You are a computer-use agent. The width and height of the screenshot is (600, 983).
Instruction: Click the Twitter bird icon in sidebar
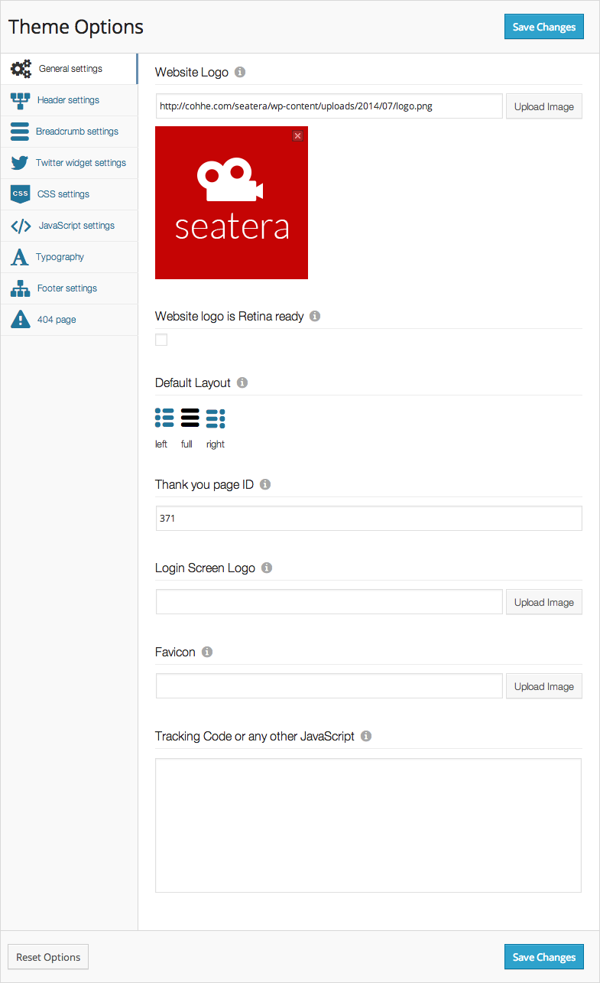coord(21,163)
